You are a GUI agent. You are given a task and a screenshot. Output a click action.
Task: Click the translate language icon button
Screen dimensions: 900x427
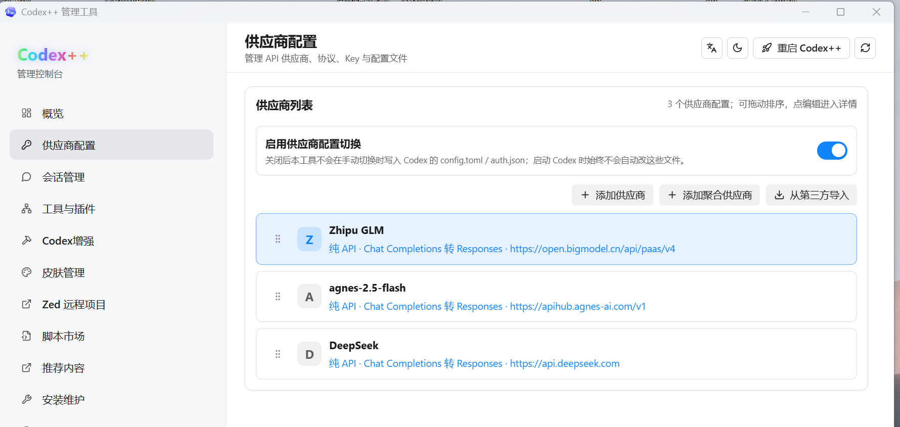[x=711, y=48]
